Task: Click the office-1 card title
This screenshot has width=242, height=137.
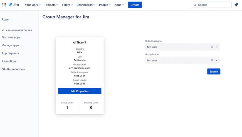Action: (x=80, y=42)
